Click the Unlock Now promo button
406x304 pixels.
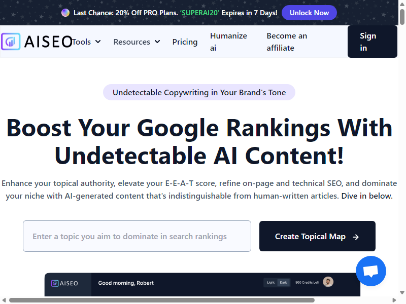pyautogui.click(x=309, y=13)
